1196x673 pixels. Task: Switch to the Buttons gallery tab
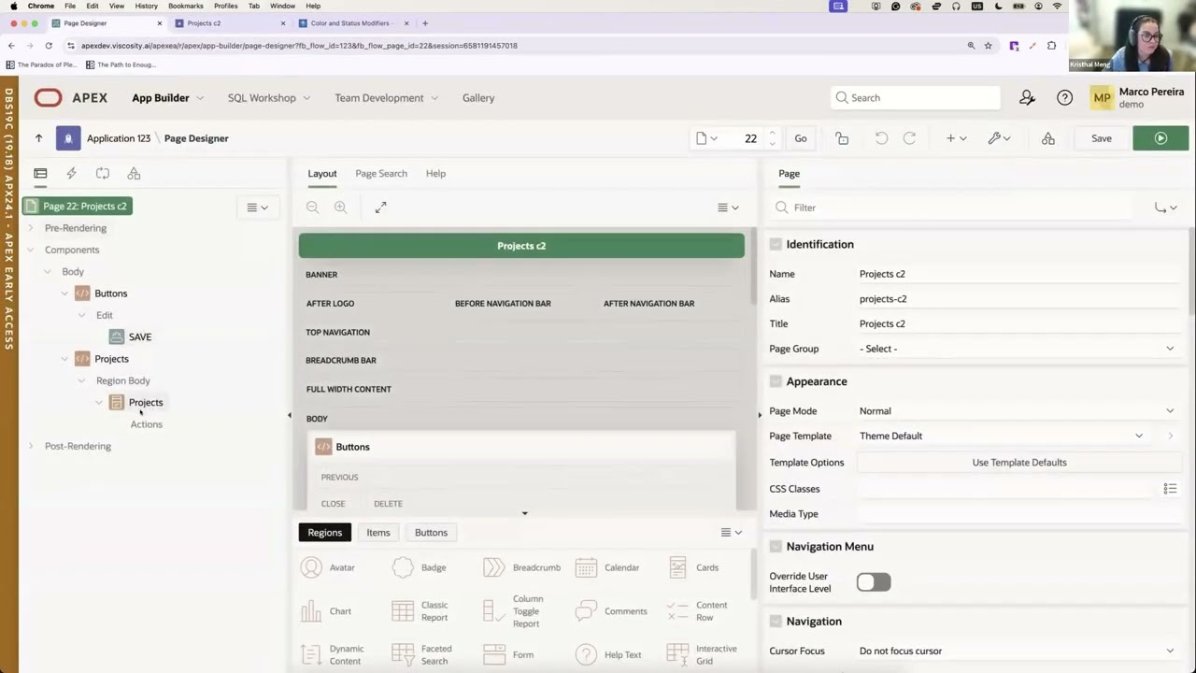pos(431,533)
